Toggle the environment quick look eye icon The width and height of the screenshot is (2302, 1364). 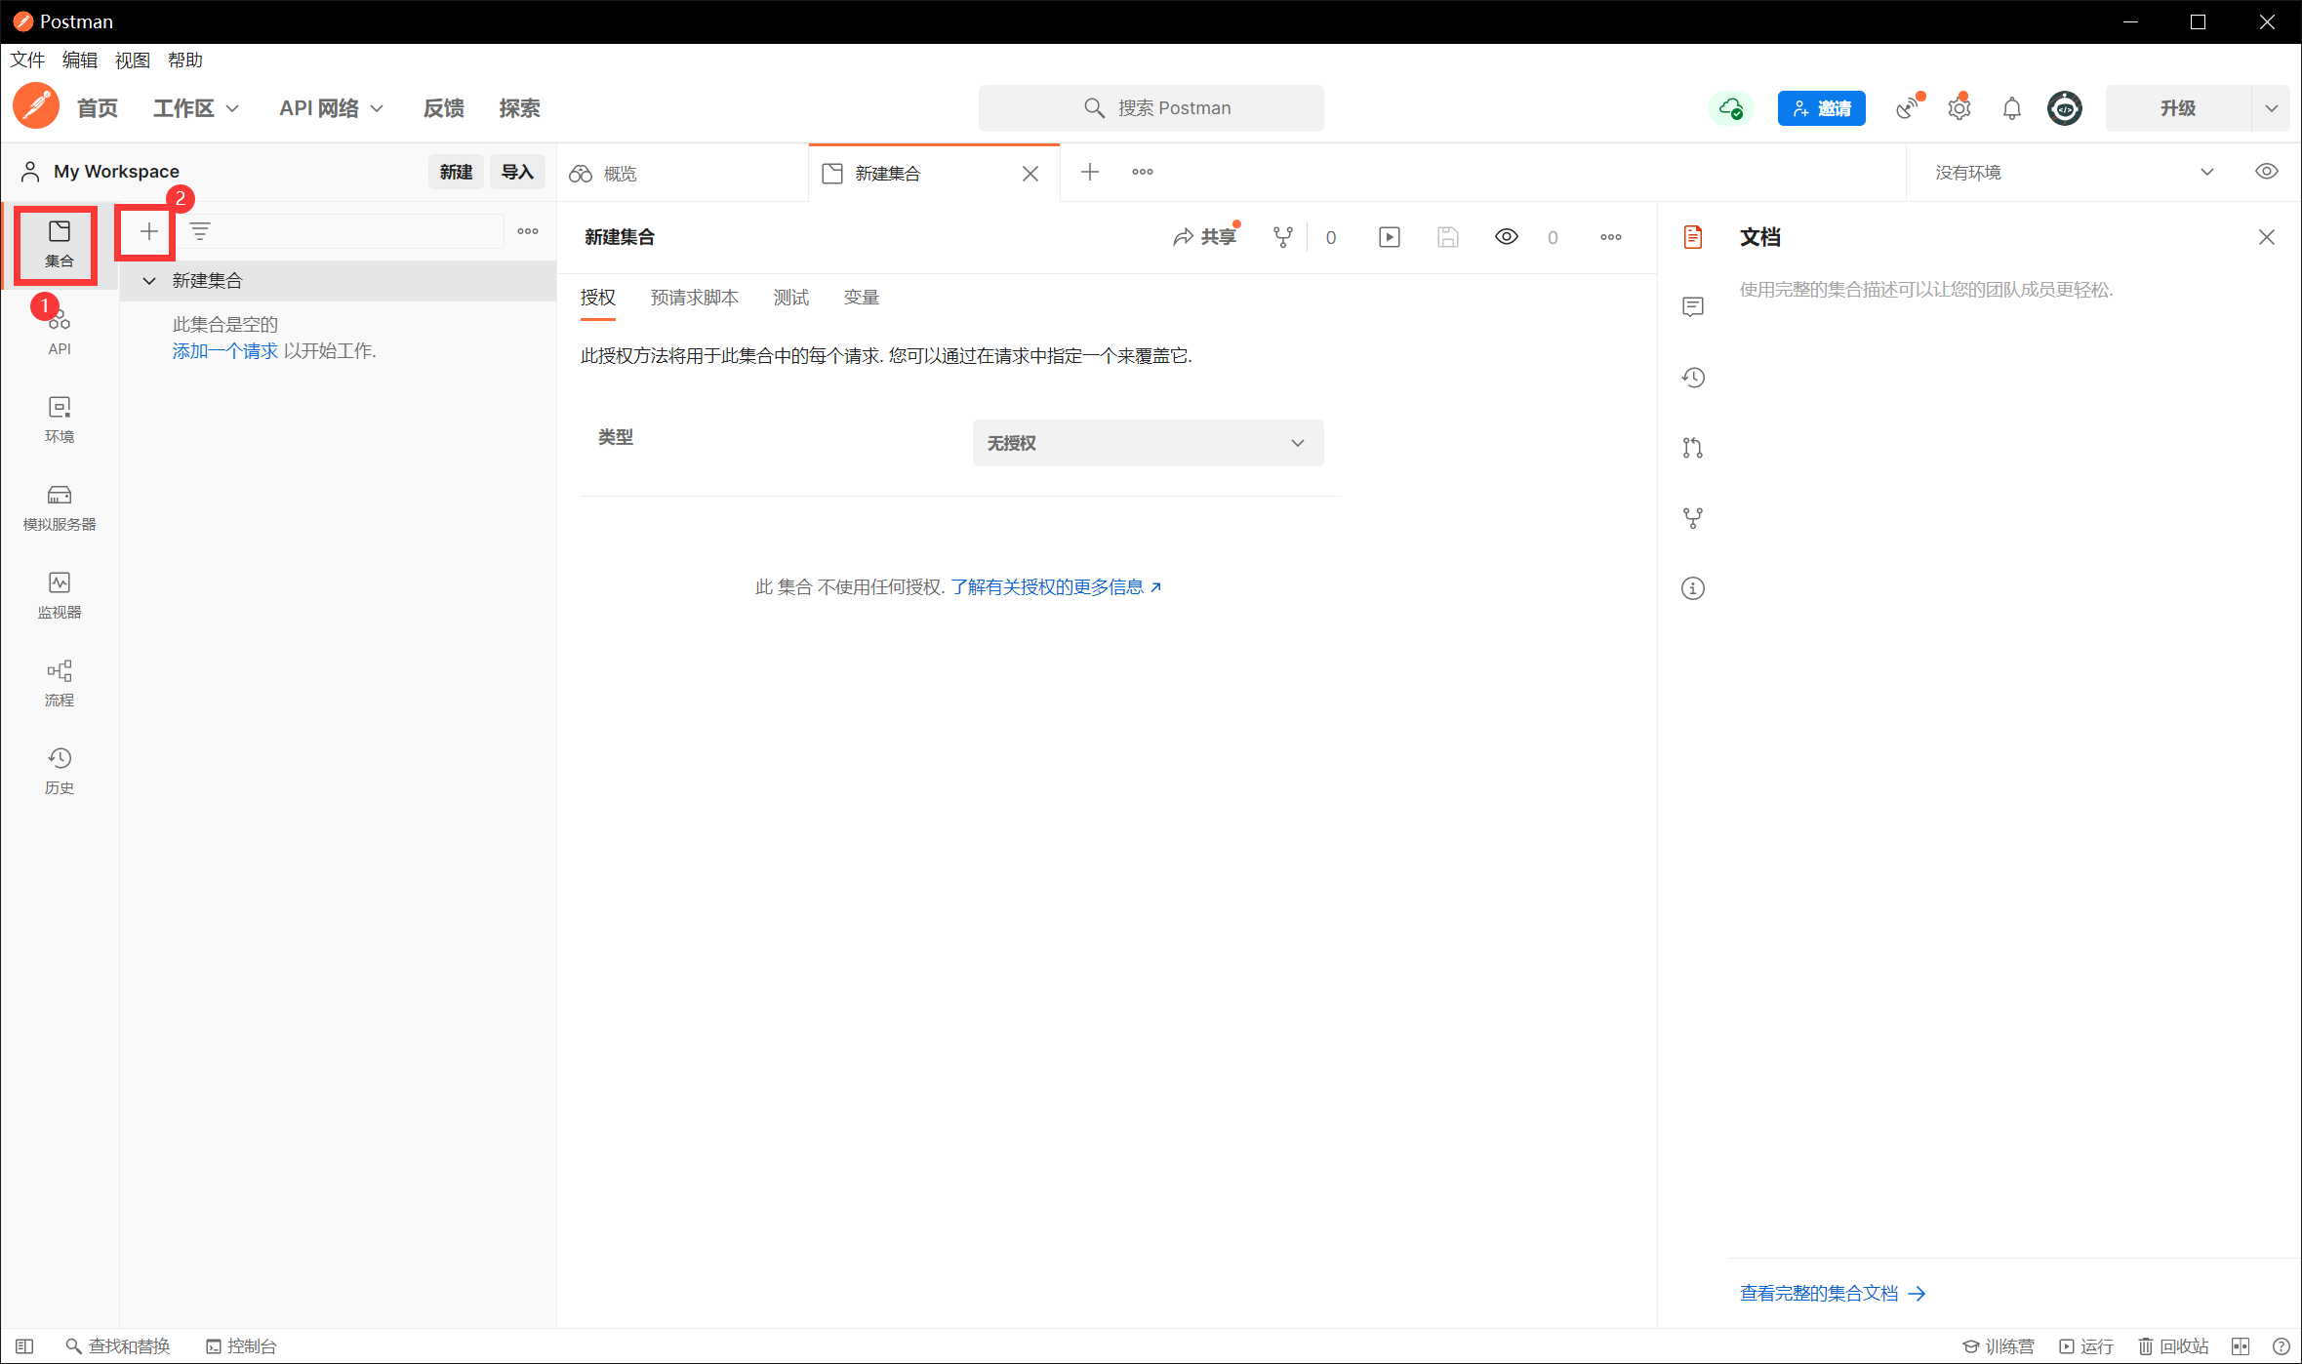2266,172
